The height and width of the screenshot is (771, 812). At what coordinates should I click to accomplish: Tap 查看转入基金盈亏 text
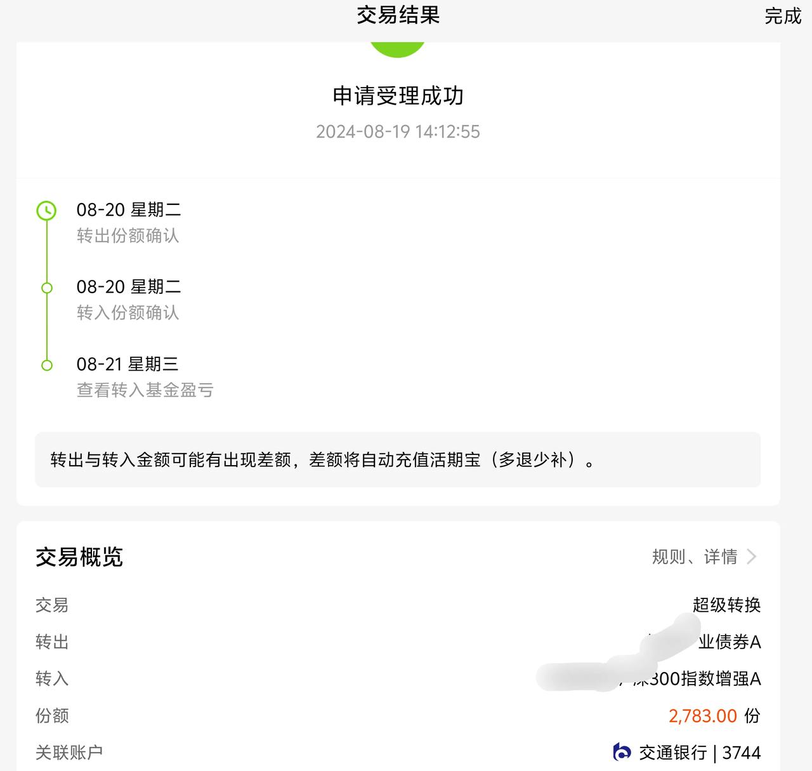pyautogui.click(x=145, y=390)
